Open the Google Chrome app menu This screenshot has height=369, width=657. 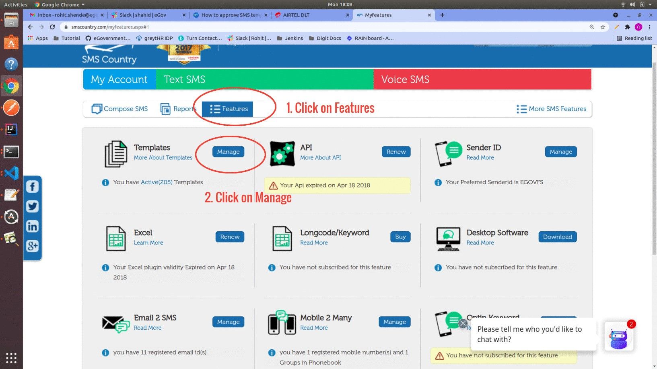click(60, 4)
